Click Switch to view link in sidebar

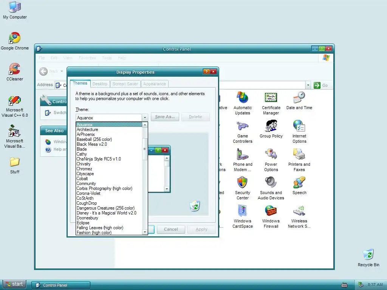point(56,113)
